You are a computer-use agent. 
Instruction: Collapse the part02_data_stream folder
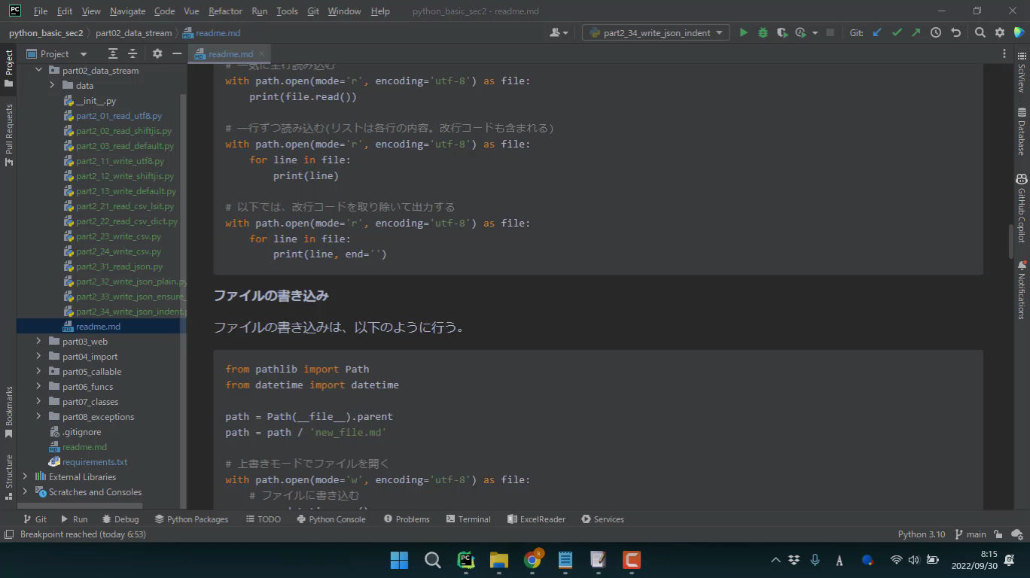38,71
